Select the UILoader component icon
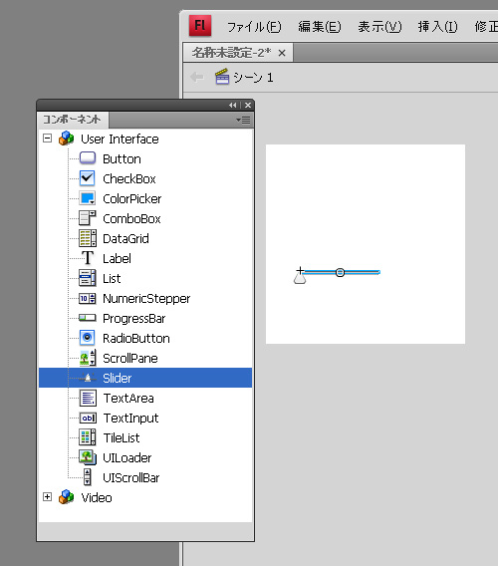This screenshot has width=498, height=566. [88, 457]
